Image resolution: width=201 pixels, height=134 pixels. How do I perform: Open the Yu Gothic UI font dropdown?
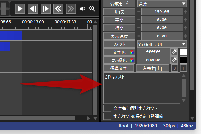162,44
